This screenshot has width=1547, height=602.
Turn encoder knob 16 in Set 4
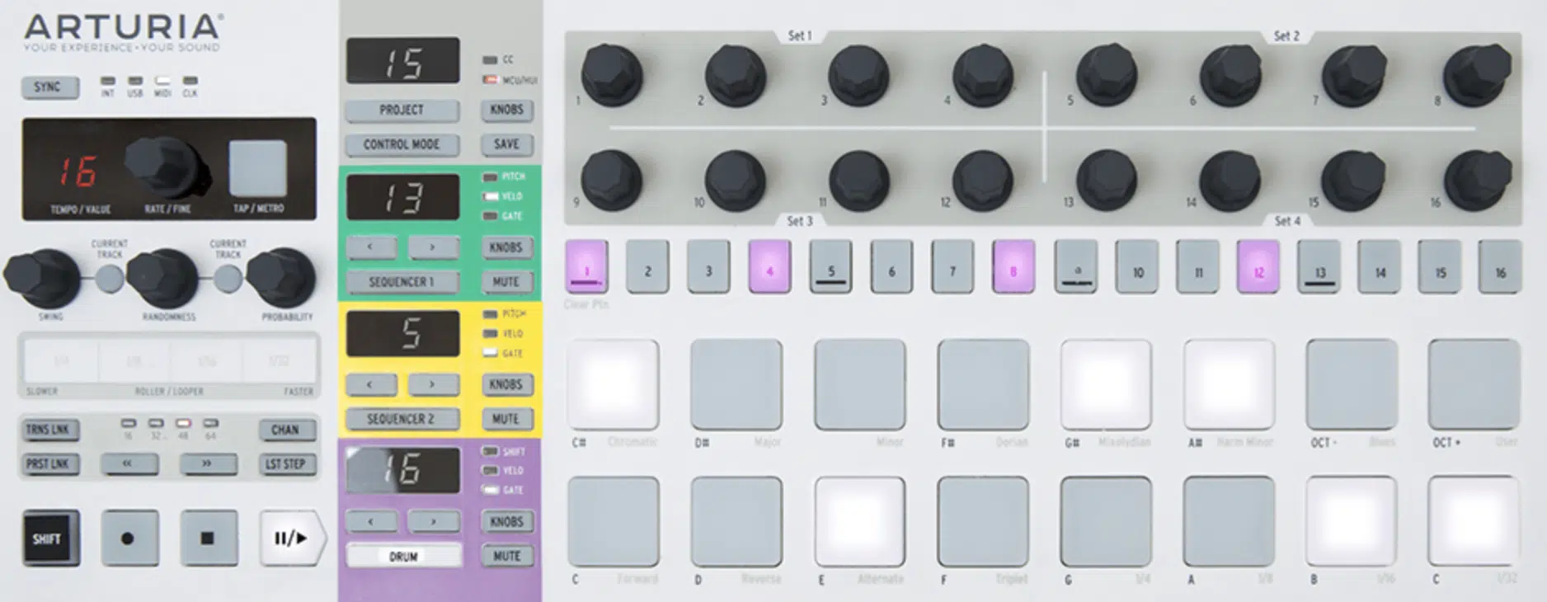click(1477, 181)
